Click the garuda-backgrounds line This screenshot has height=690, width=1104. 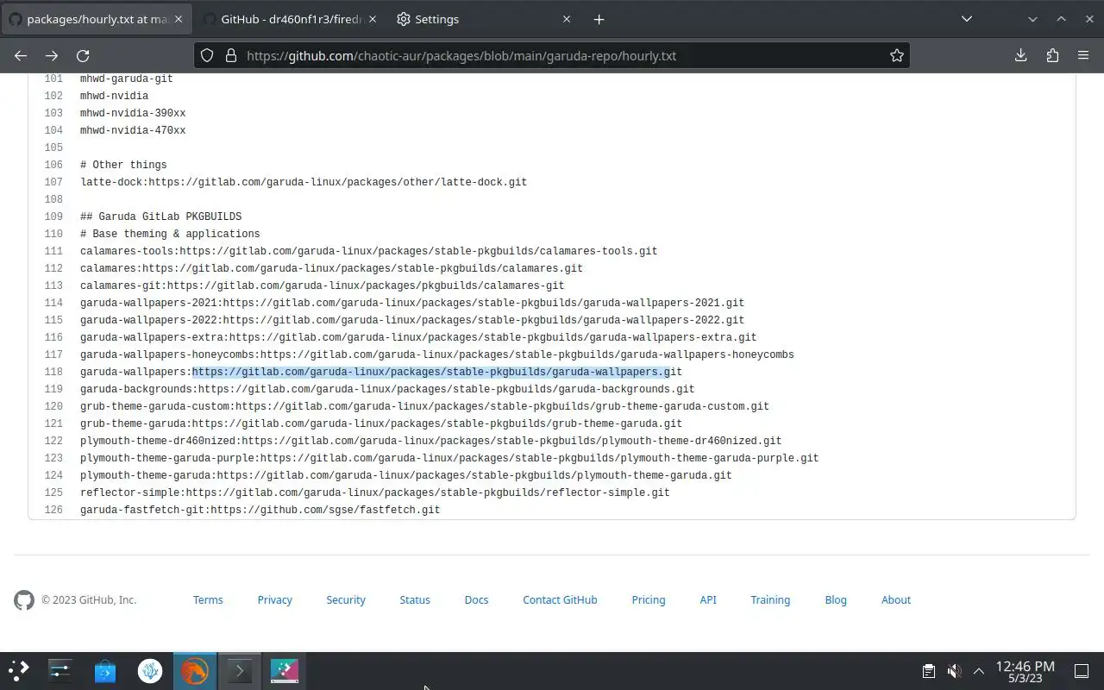click(x=387, y=389)
